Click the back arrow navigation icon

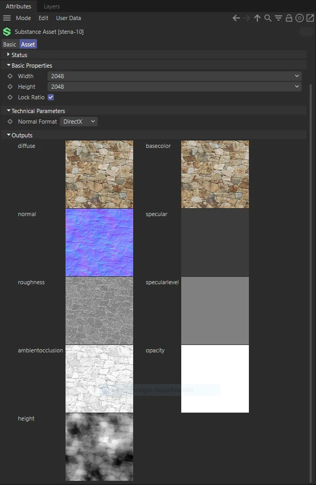click(236, 18)
